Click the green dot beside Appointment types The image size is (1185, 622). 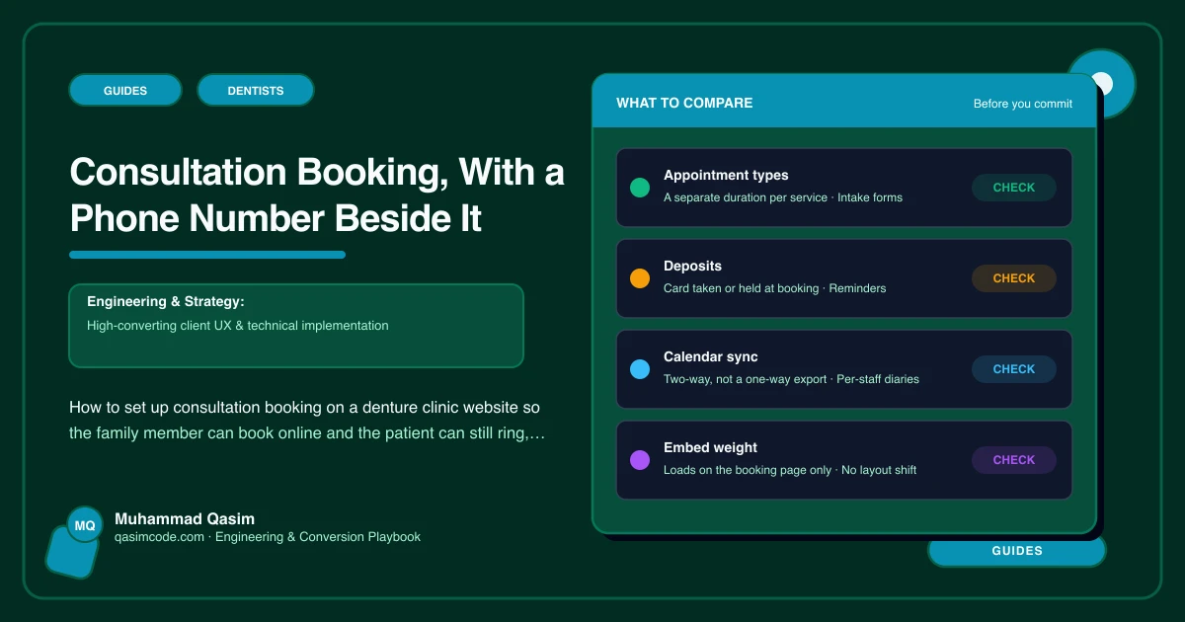[640, 188]
